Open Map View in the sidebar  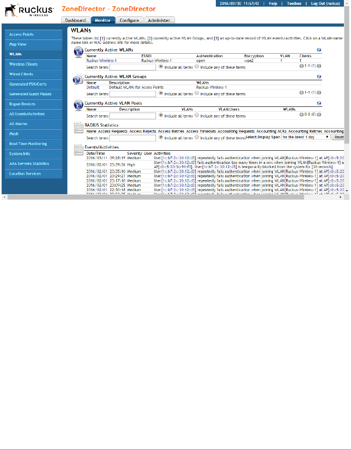(x=34, y=44)
